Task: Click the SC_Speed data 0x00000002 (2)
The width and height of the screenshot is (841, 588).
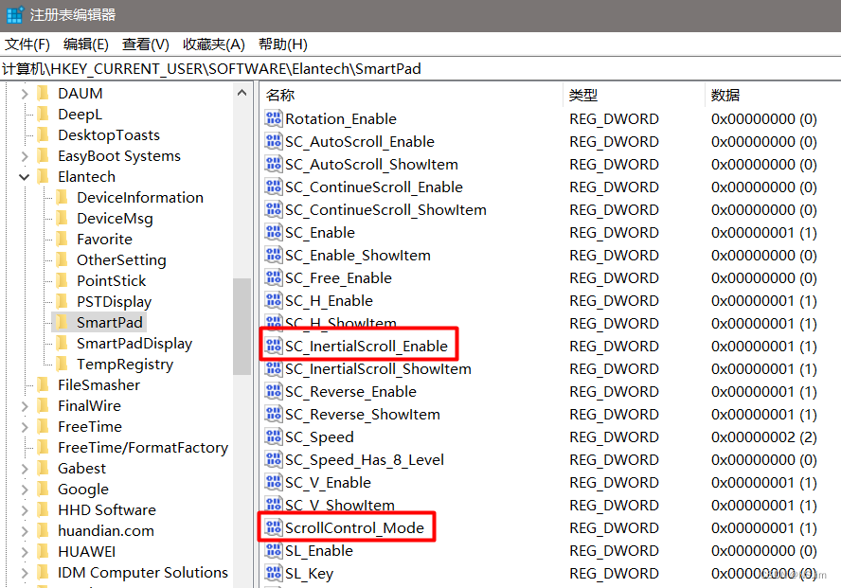Action: pyautogui.click(x=763, y=437)
